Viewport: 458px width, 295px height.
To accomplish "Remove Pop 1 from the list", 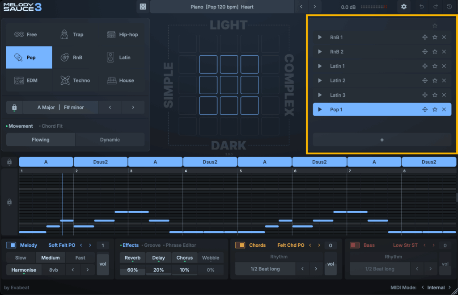I will click(x=444, y=110).
